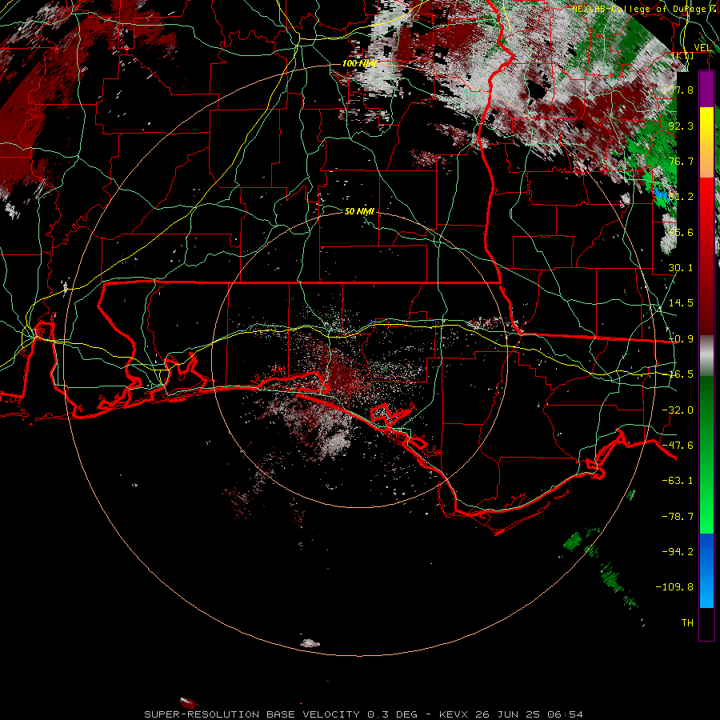Click the 107.8 legend value
This screenshot has height=720, width=720.
tap(678, 90)
